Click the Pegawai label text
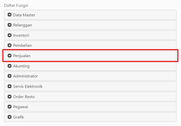Viewport: 181px width, 126px height. click(x=21, y=107)
